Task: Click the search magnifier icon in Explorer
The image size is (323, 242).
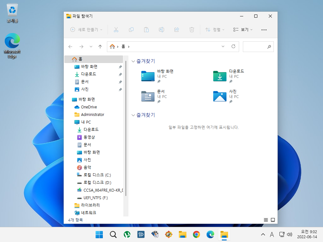Action: click(269, 47)
